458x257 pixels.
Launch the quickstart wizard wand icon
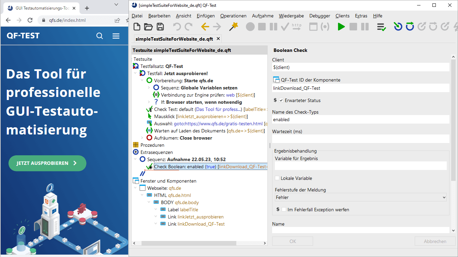234,27
